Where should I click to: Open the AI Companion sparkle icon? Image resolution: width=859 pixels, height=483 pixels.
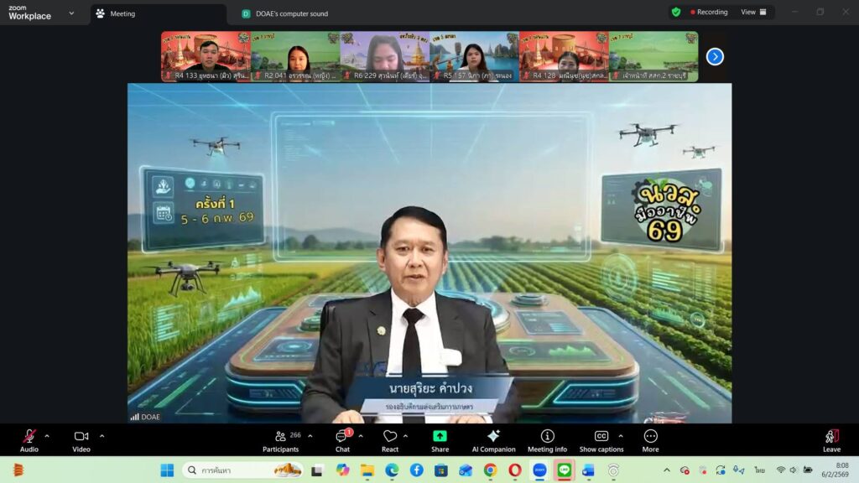tap(493, 436)
